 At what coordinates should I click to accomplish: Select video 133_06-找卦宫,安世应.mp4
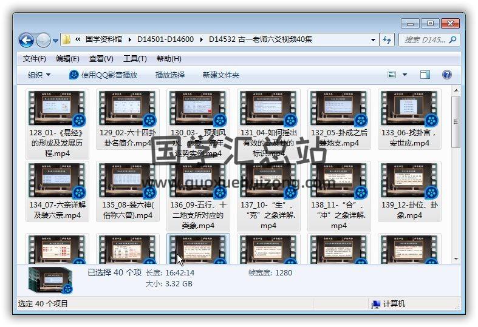[x=409, y=119]
